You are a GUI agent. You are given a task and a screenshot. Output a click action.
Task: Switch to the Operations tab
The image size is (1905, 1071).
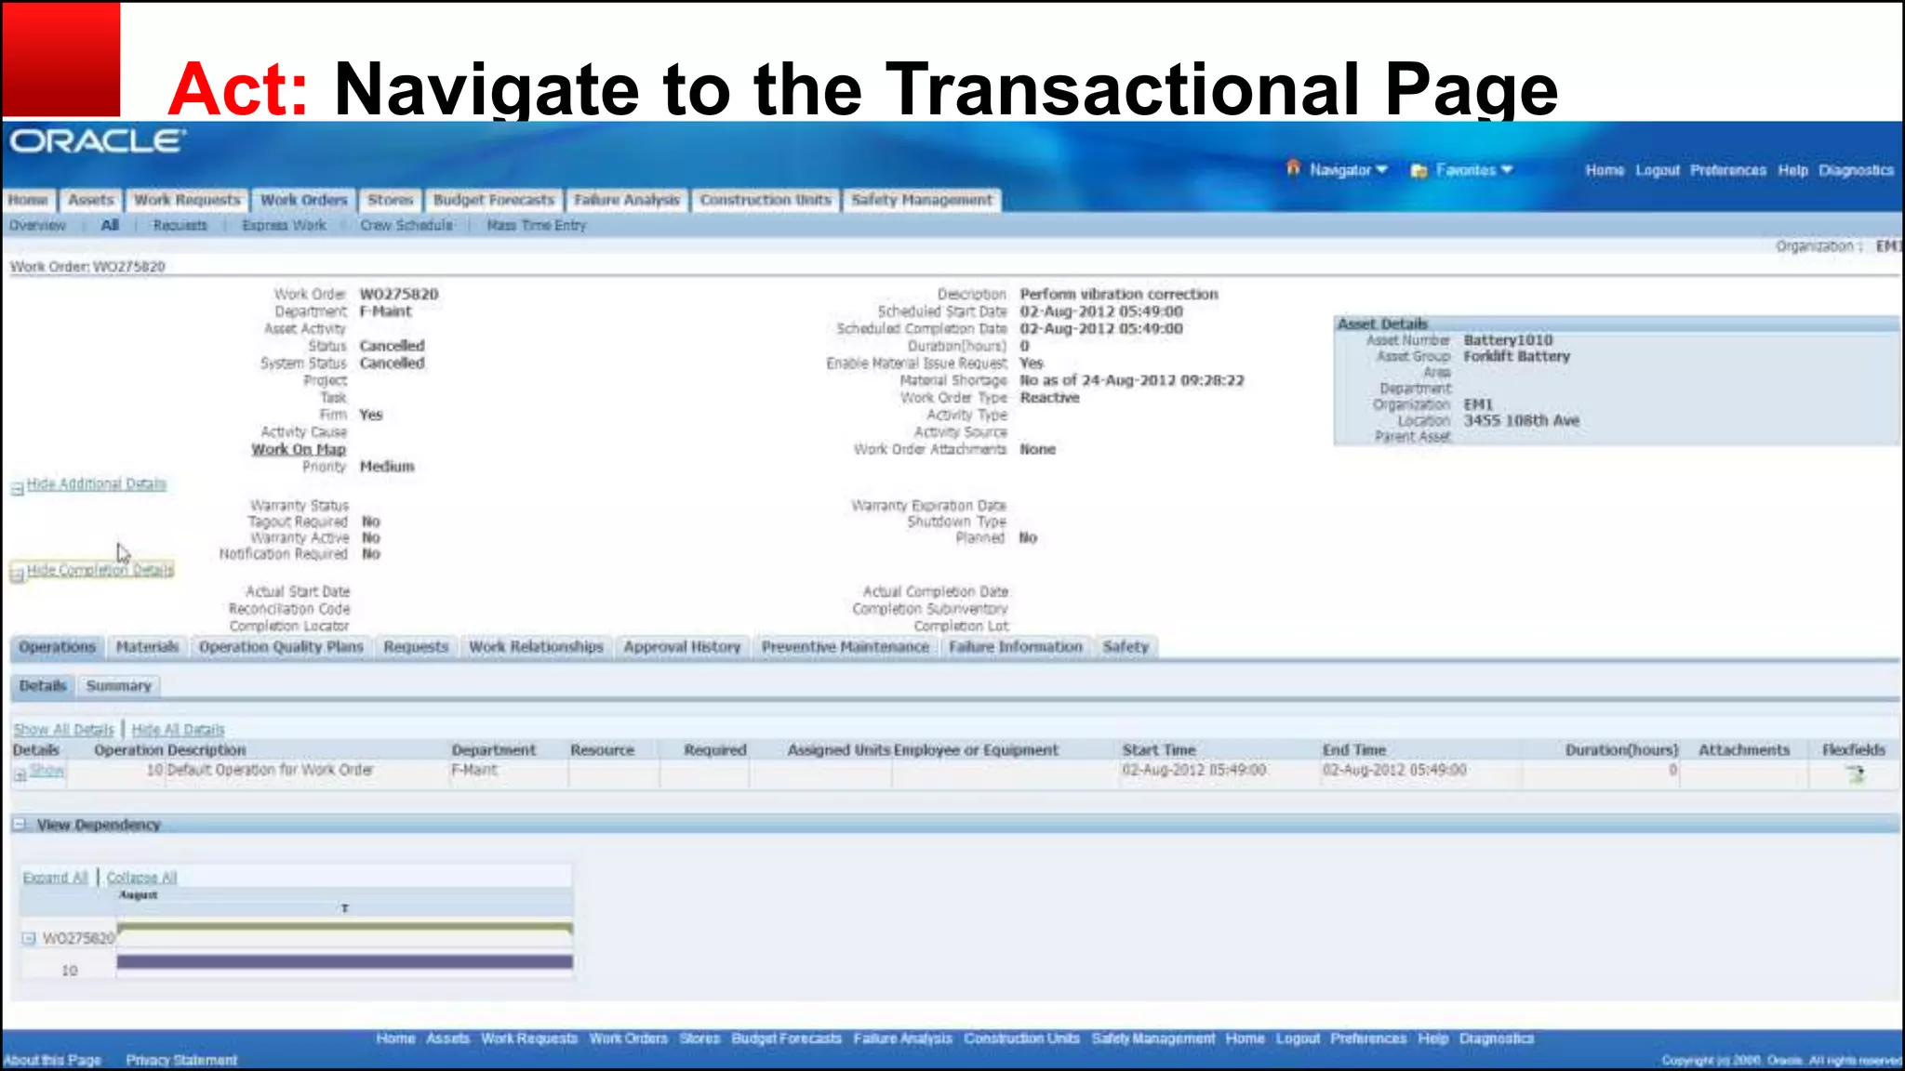click(x=58, y=647)
